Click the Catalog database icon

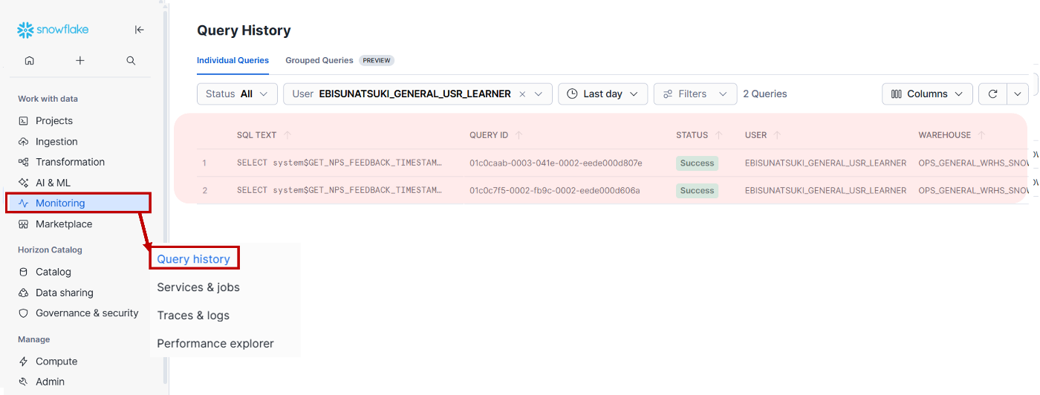point(23,272)
